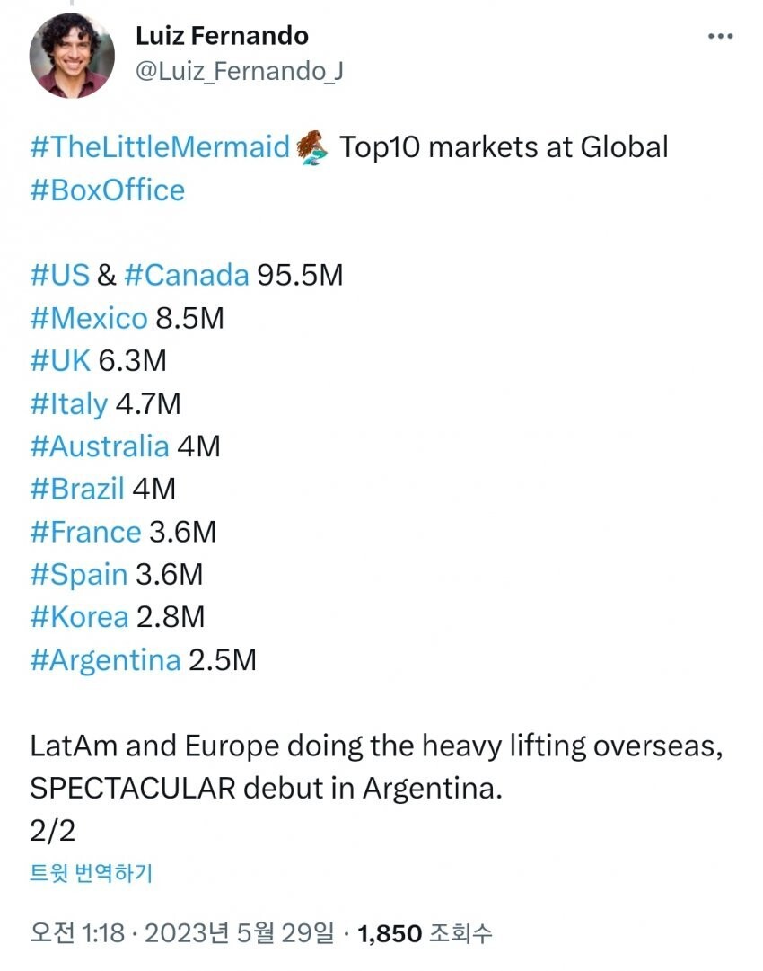Open the Luiz Fernando display name
This screenshot has height=971, width=763.
pyautogui.click(x=222, y=36)
